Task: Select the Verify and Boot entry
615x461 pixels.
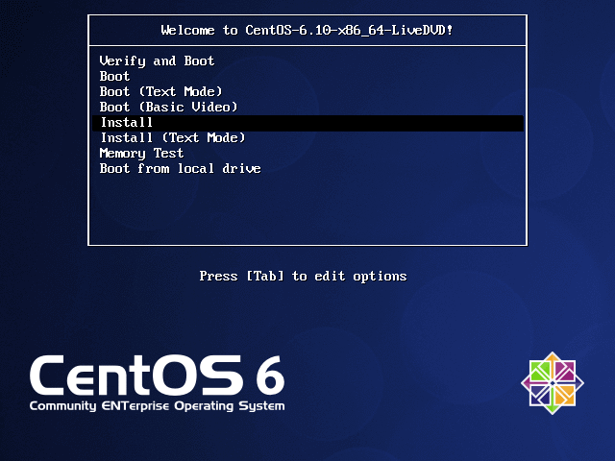Action: click(157, 61)
